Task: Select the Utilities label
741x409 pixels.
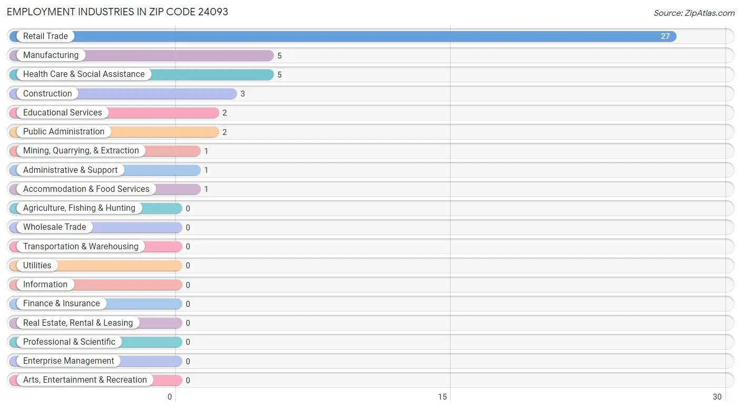Action: pos(37,266)
